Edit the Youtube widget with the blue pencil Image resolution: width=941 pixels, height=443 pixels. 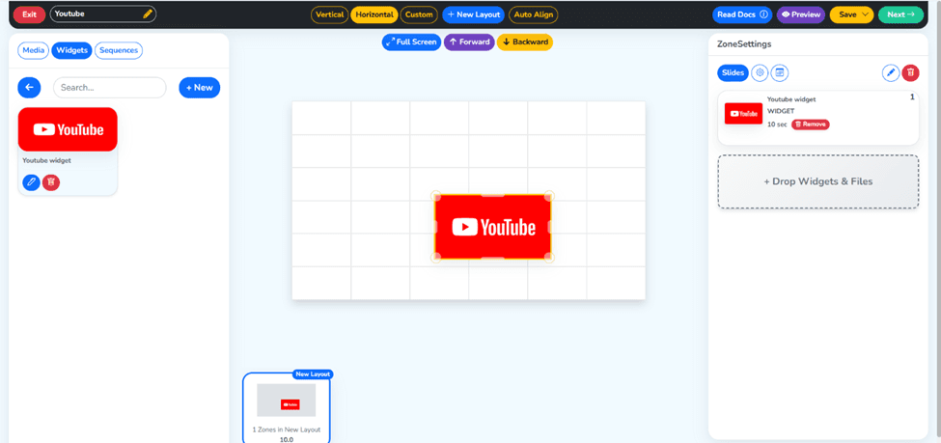coord(31,182)
